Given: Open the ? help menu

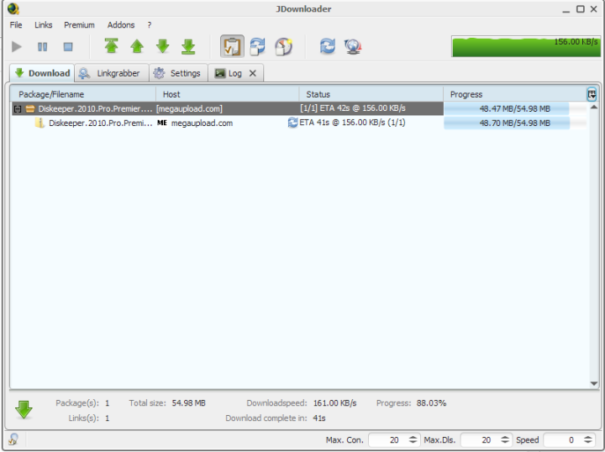Looking at the screenshot, I should (x=150, y=24).
